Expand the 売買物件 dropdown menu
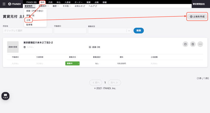Image resolution: width=210 pixels, height=113 pixels. (x=44, y=6)
